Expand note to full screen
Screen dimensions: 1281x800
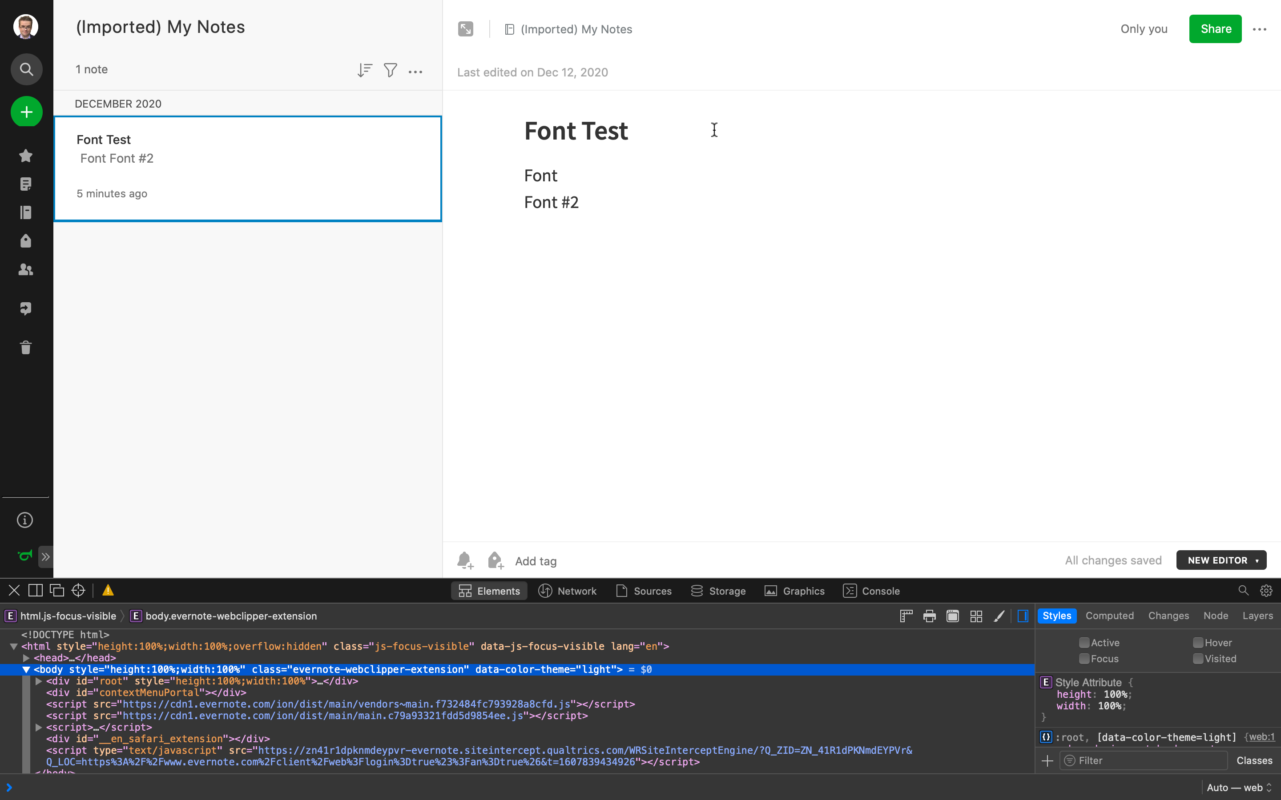[x=466, y=28]
